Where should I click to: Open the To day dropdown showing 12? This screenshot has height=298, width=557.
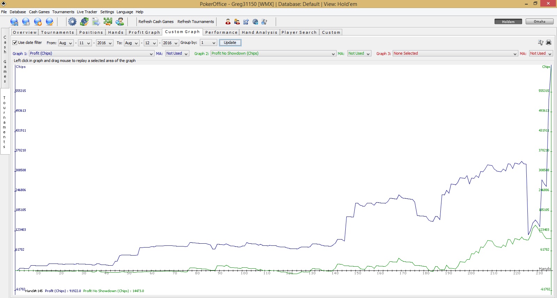150,43
